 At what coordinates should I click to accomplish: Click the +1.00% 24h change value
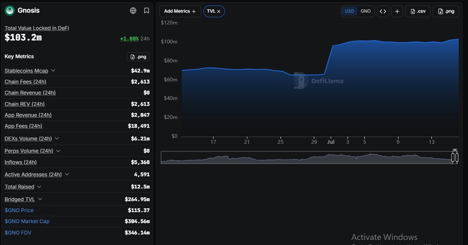129,39
